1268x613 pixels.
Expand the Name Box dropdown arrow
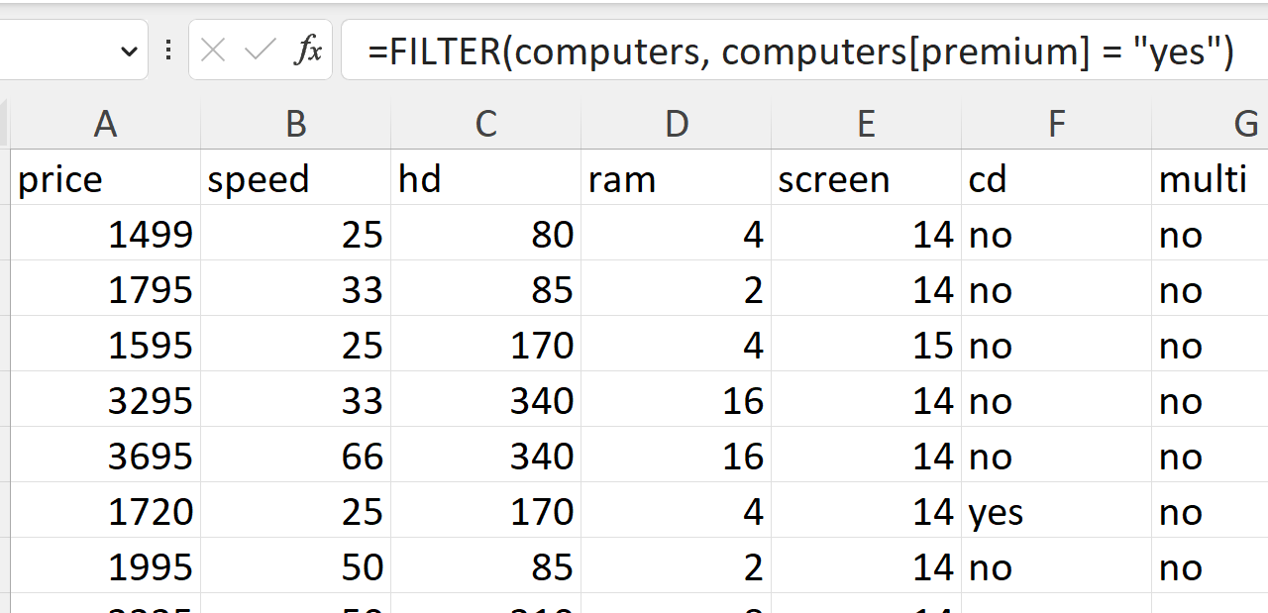coord(129,51)
